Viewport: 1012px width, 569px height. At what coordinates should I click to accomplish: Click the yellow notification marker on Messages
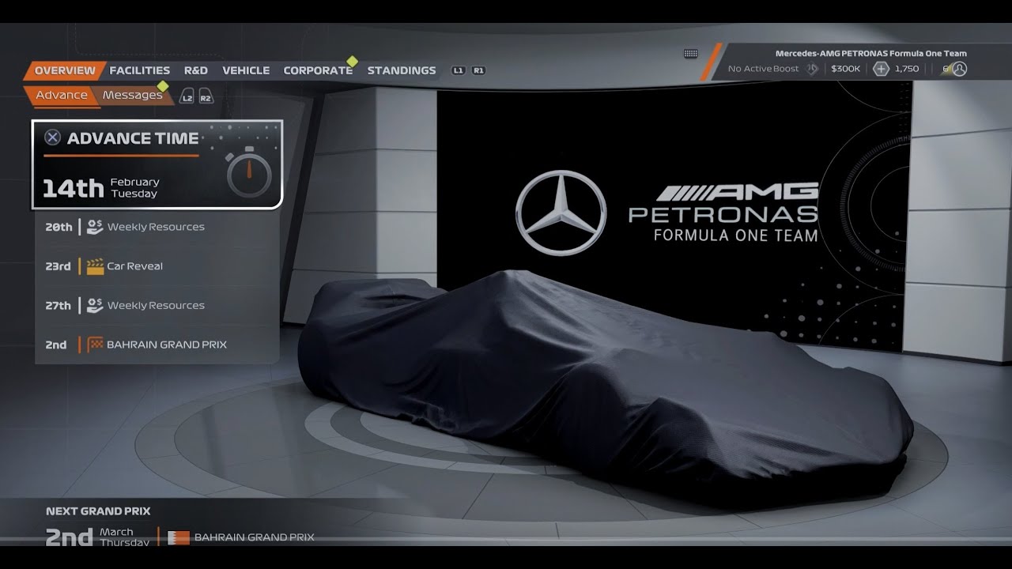pos(163,86)
